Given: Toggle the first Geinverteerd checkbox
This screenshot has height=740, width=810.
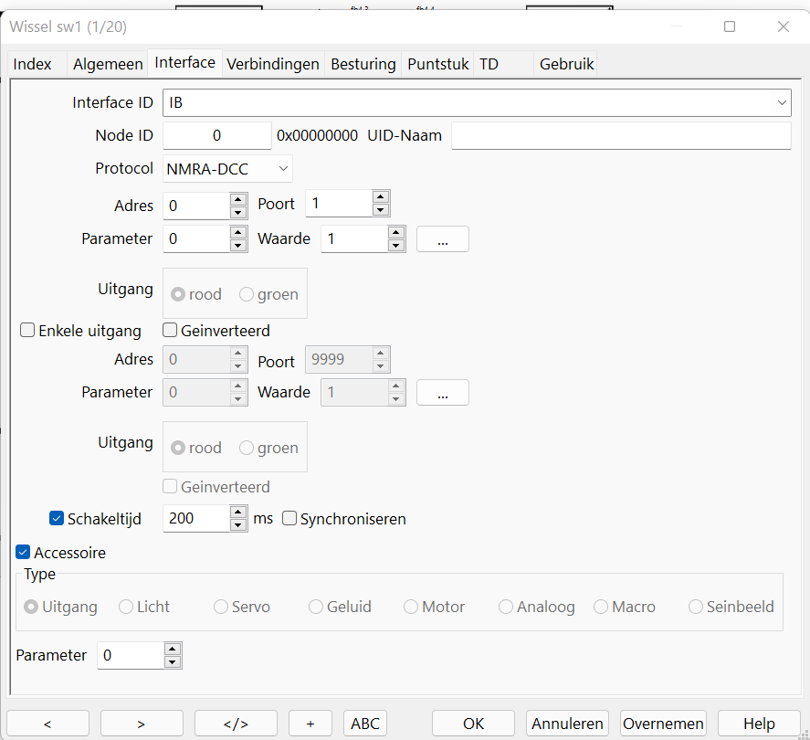Looking at the screenshot, I should pos(171,331).
